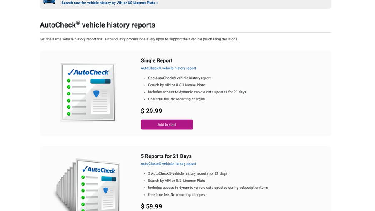Open AutoCheck link under Single Report

tap(168, 68)
